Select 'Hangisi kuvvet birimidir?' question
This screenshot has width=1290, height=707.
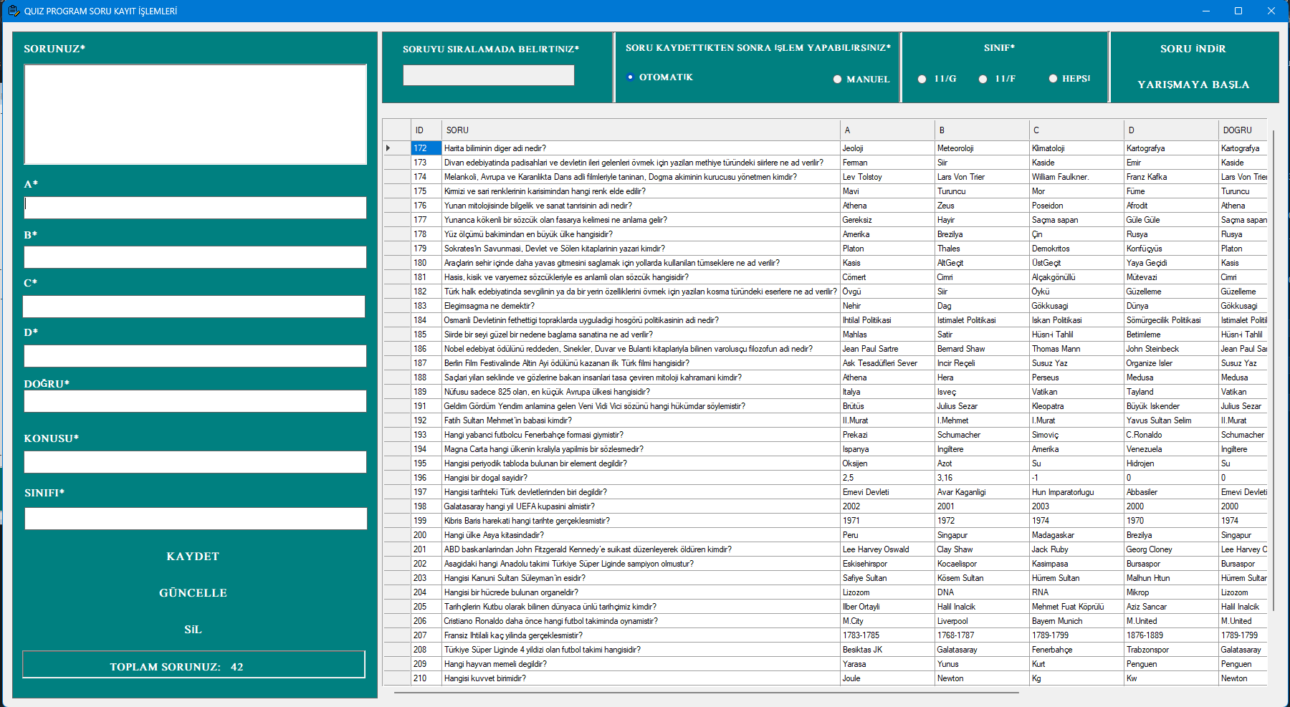click(x=641, y=678)
